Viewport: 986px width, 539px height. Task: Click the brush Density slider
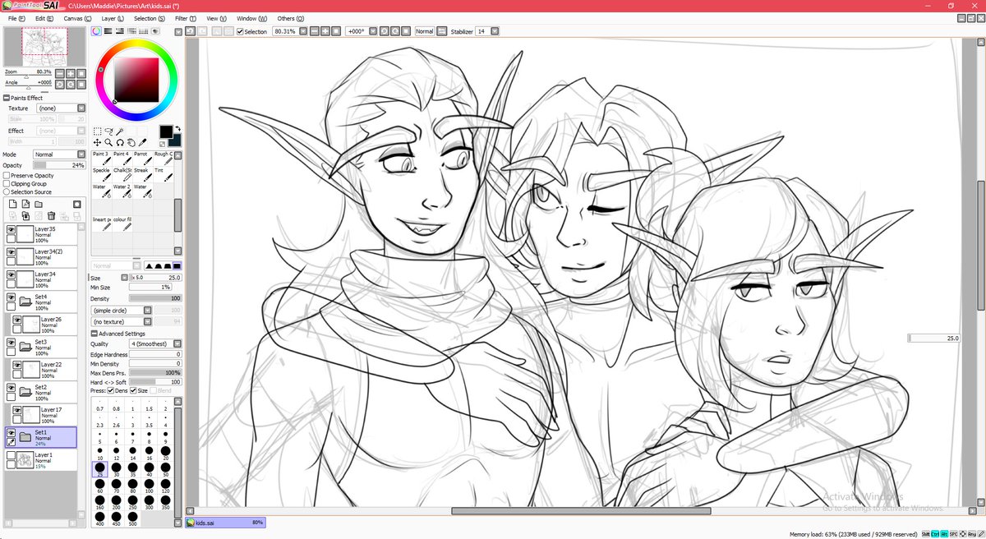coord(155,298)
